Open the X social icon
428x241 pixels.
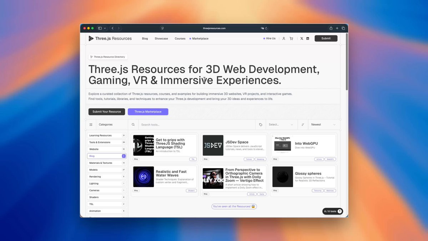click(302, 39)
